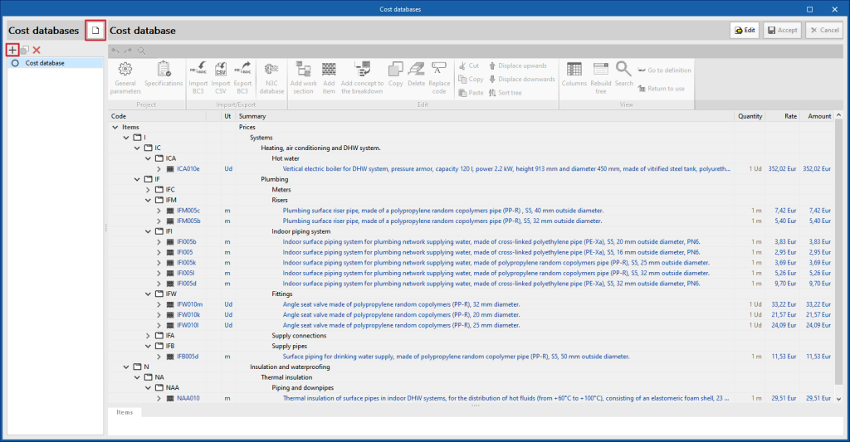Click the red X delete database icon
The height and width of the screenshot is (442, 850).
tap(37, 51)
